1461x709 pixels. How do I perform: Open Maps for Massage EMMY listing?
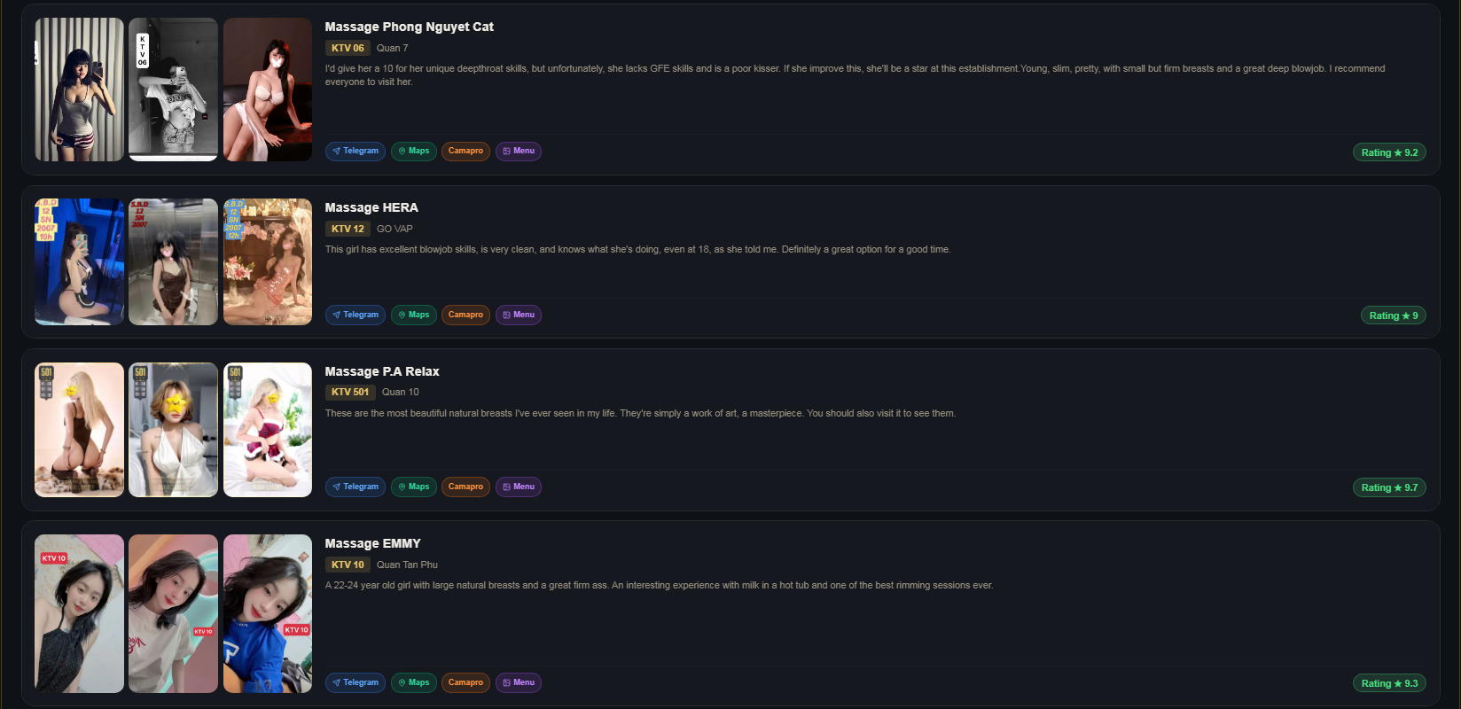coord(414,682)
